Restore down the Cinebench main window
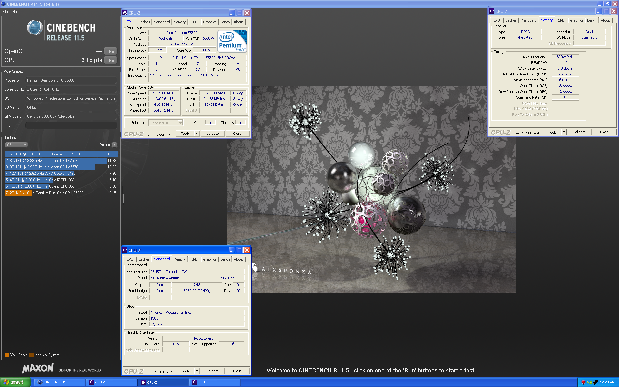This screenshot has width=619, height=387. pyautogui.click(x=607, y=4)
